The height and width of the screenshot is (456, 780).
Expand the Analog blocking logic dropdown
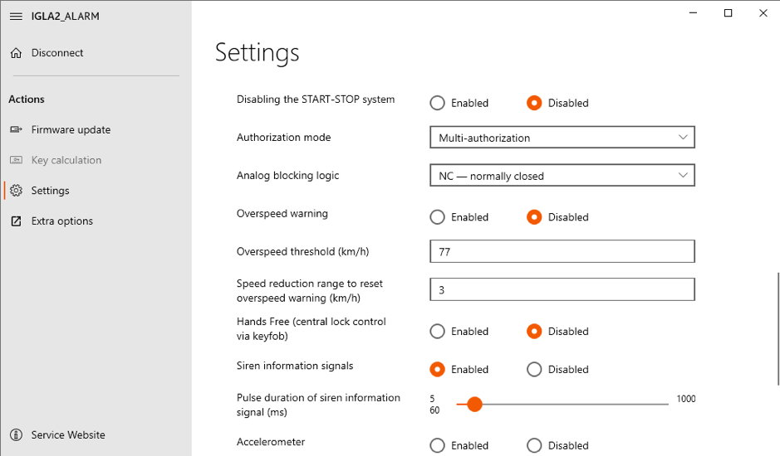coord(562,175)
